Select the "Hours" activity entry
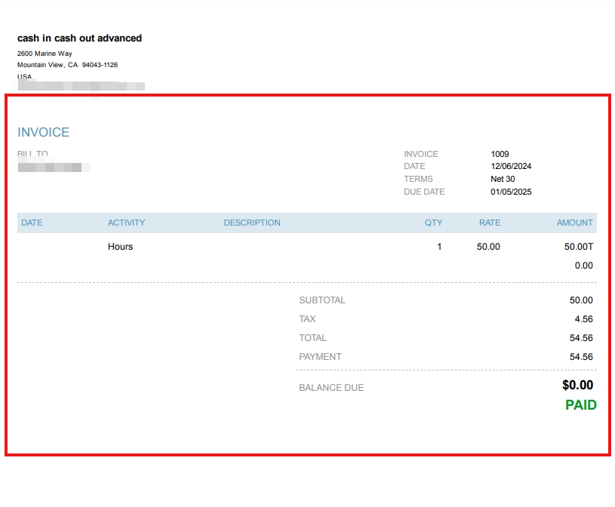615x507 pixels. [121, 247]
